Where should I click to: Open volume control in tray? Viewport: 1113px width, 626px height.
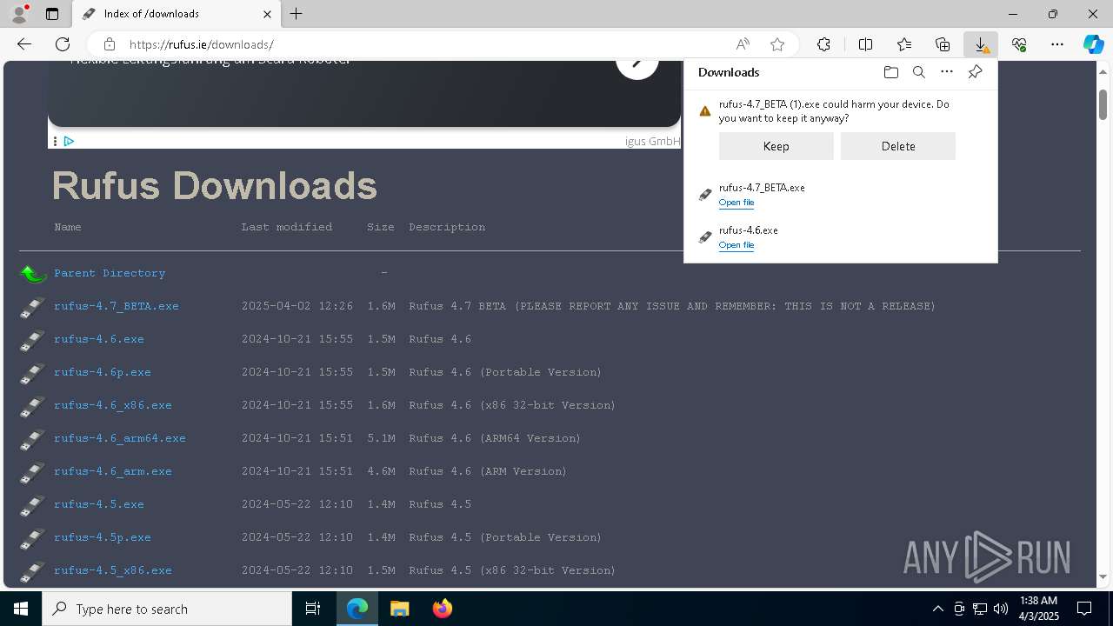click(x=1001, y=609)
